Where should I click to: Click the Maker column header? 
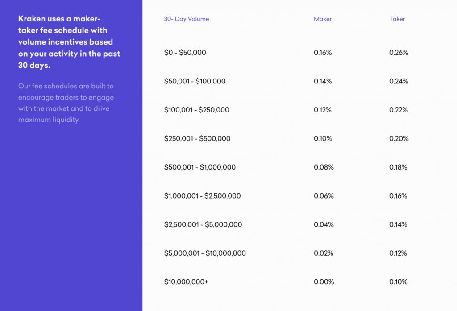pos(323,19)
